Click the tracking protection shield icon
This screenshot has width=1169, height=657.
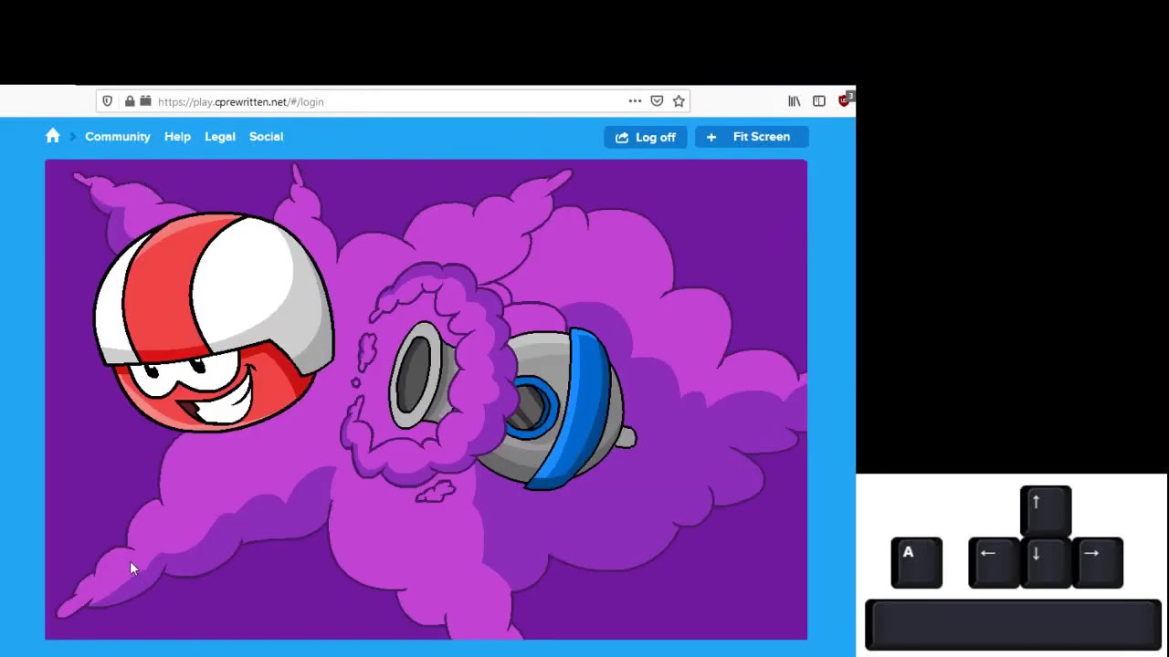pos(107,101)
